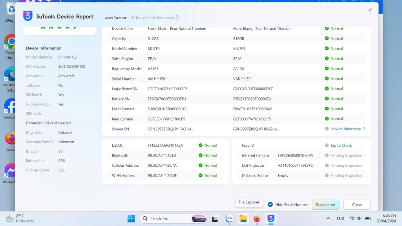Click green check icon for Battery SN row
The height and width of the screenshot is (226, 402).
pos(327,98)
